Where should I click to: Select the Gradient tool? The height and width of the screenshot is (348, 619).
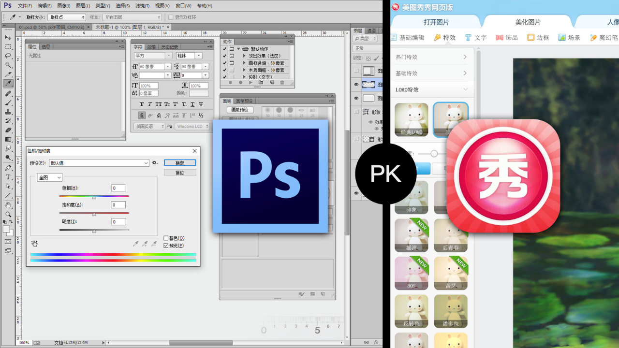[x=8, y=139]
